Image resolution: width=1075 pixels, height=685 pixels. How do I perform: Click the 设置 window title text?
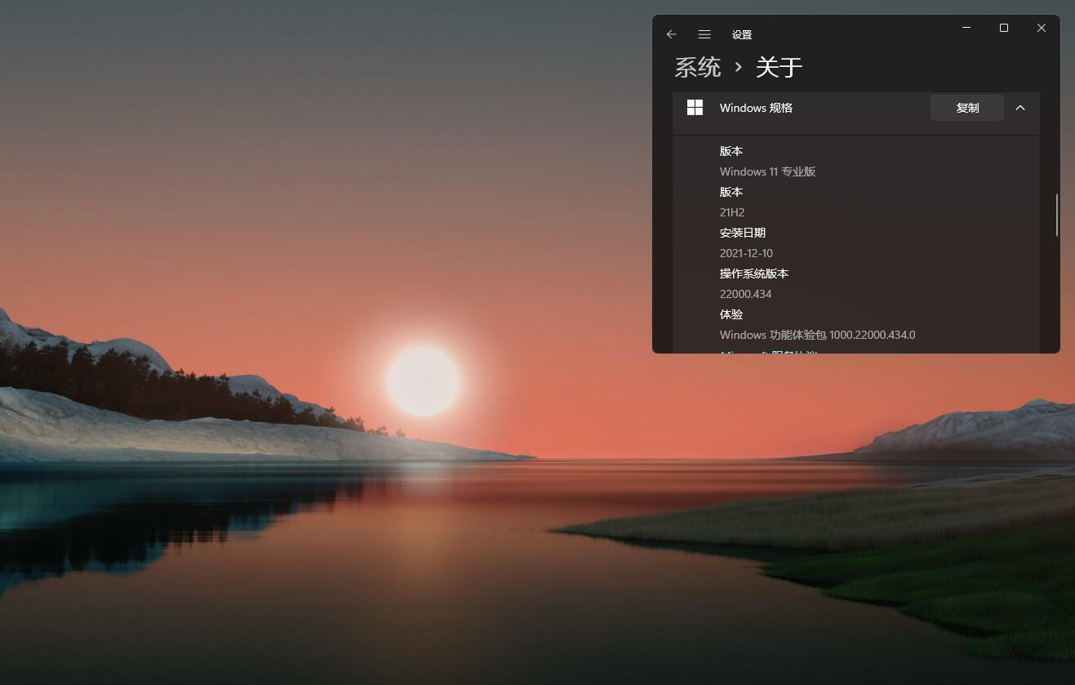tap(742, 35)
